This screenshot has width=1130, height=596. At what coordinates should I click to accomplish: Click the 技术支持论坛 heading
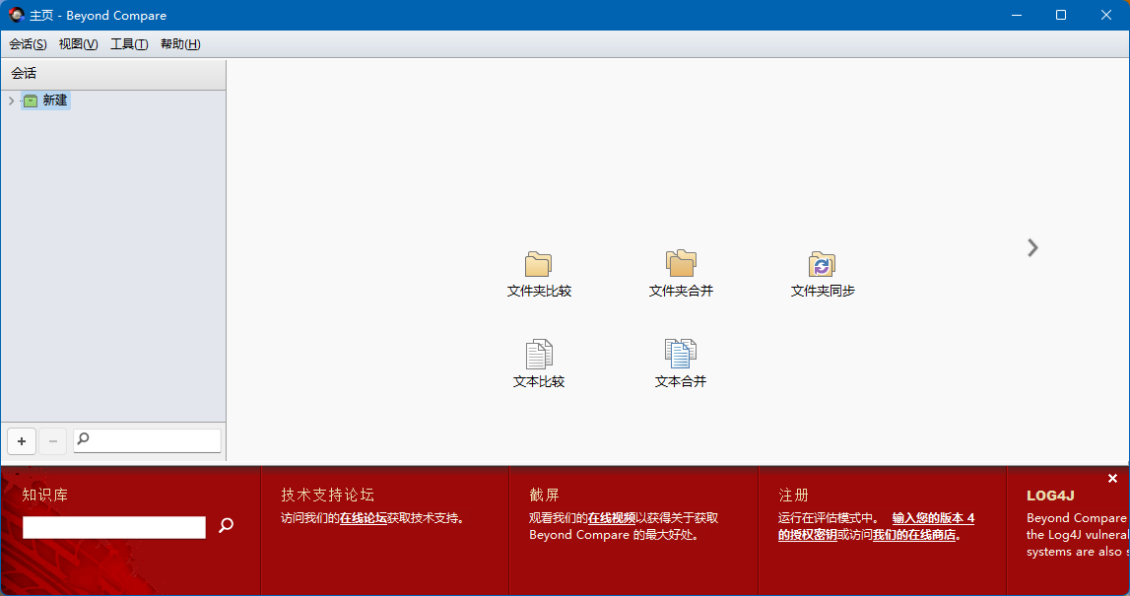pyautogui.click(x=327, y=496)
